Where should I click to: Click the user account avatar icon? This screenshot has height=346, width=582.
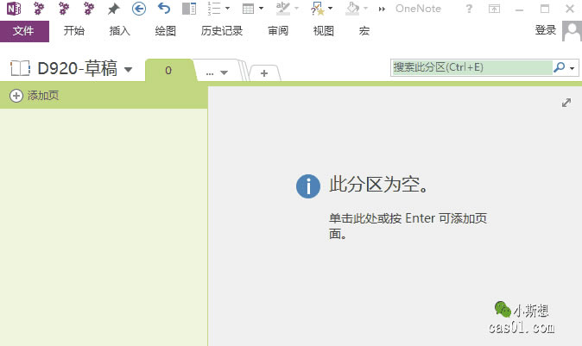[572, 31]
